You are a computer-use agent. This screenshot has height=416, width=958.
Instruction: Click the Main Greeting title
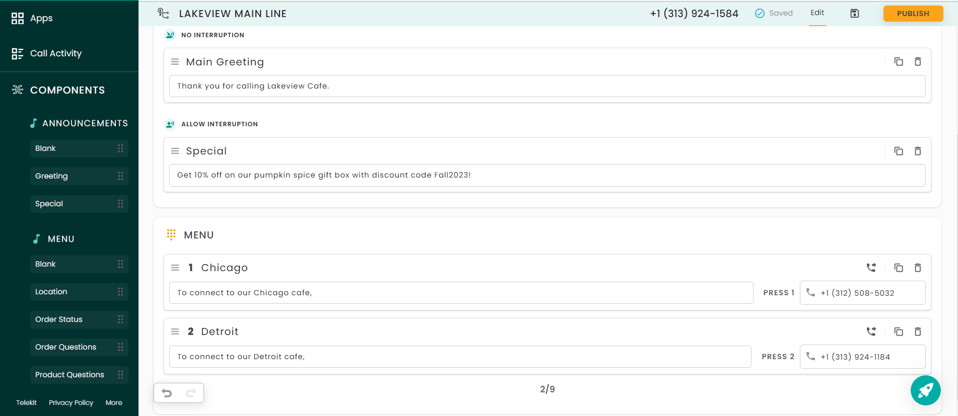[x=225, y=62]
